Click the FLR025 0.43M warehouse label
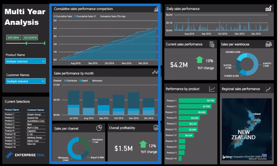The width and height of the screenshot is (278, 166). pyautogui.click(x=231, y=76)
